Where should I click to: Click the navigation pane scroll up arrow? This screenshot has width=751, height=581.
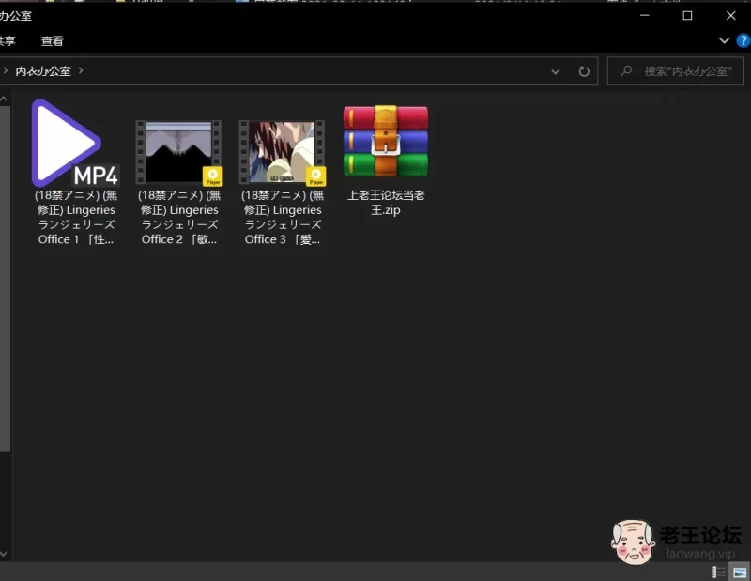pyautogui.click(x=4, y=99)
